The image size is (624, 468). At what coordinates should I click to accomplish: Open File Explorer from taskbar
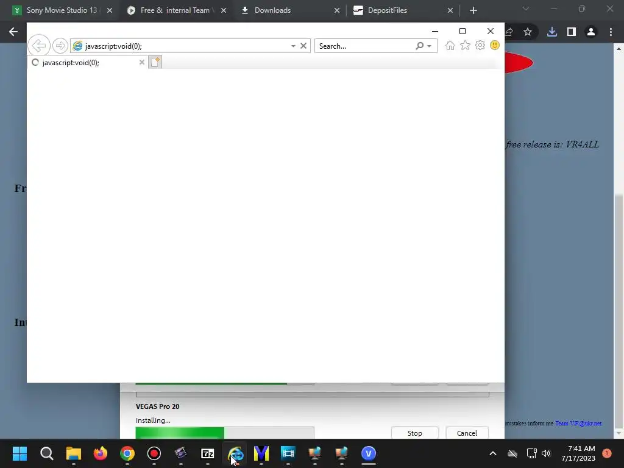[74, 453]
